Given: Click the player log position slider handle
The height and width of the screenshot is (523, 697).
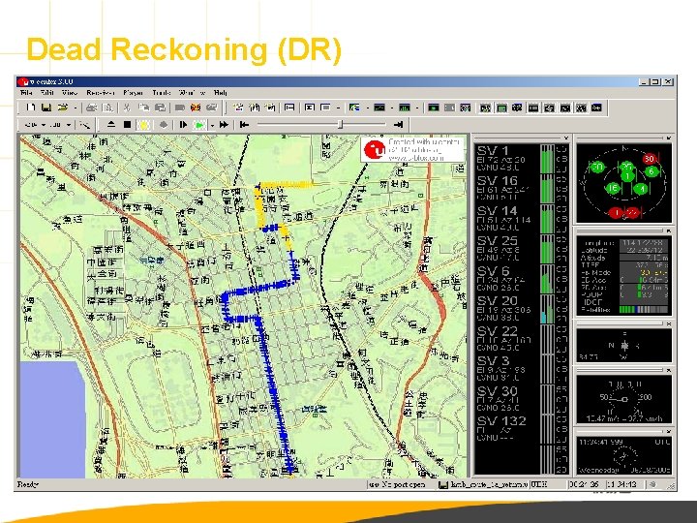Looking at the screenshot, I should click(x=340, y=125).
